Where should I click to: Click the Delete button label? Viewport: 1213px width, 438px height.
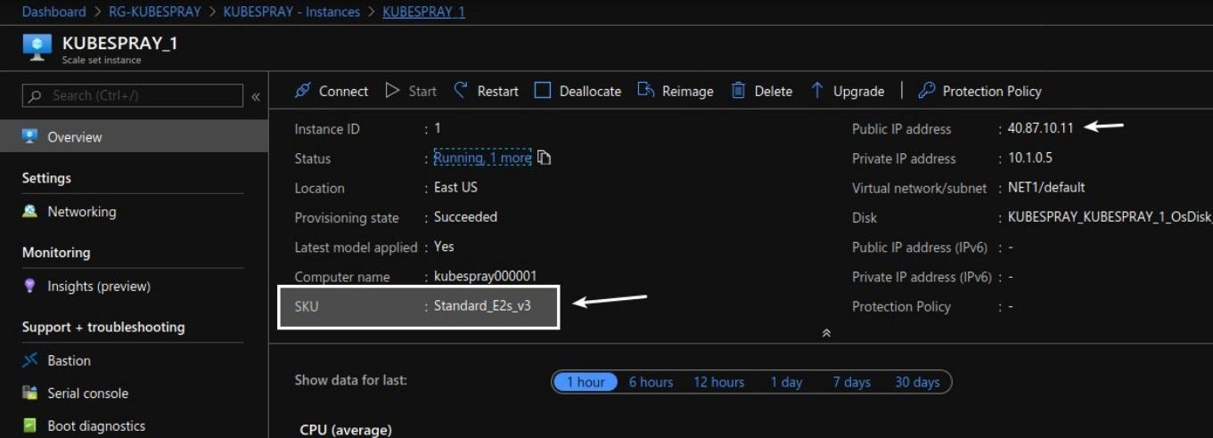pos(773,91)
